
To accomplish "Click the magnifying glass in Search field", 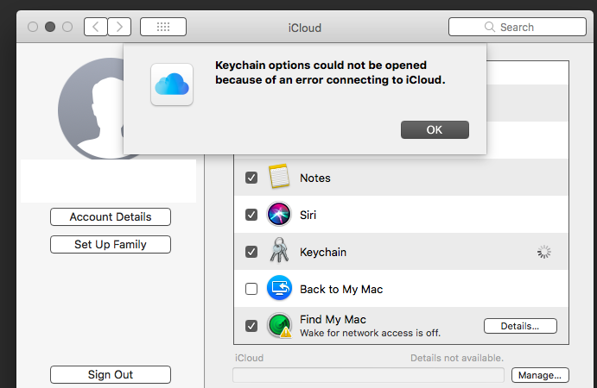I will [490, 27].
